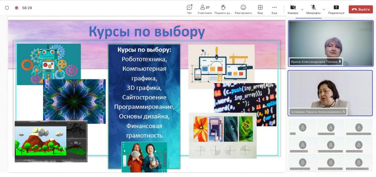Click the shield security icon
This screenshot has height=177, width=376.
pos(7,8)
